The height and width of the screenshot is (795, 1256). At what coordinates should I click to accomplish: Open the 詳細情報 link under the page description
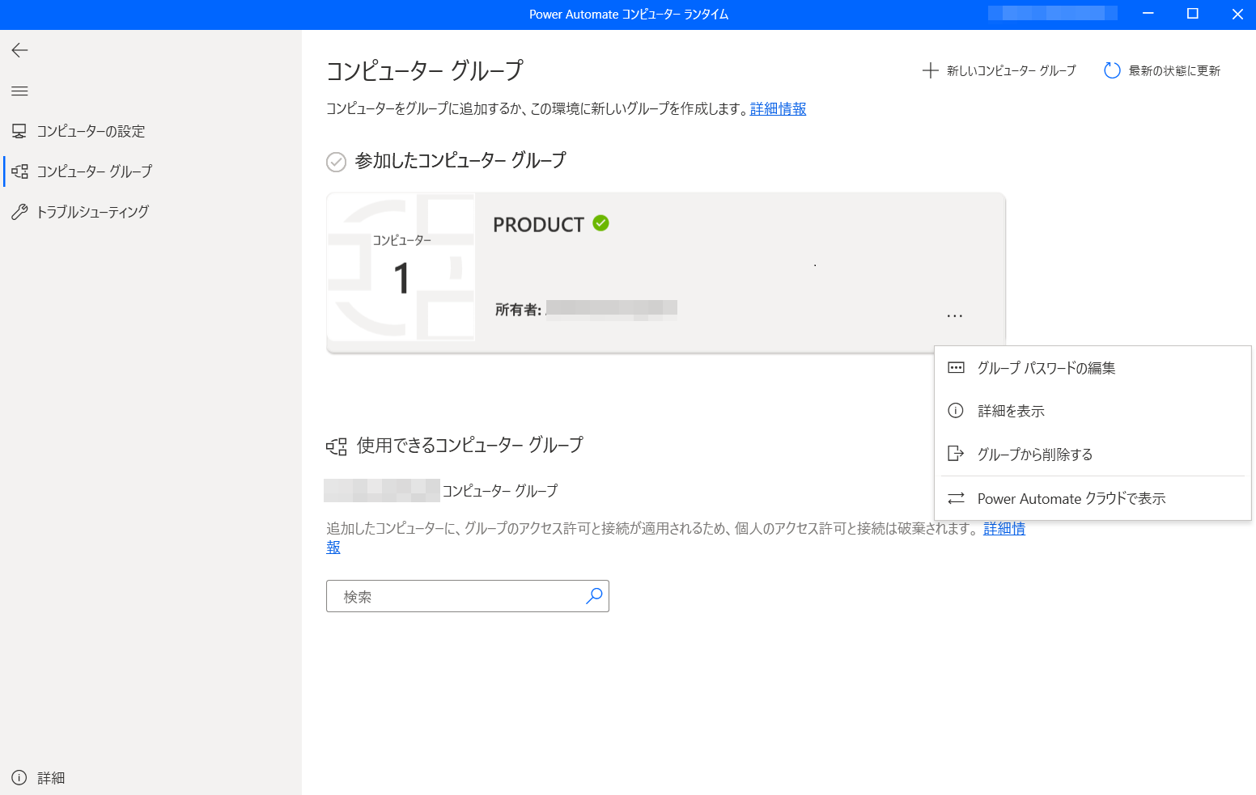click(x=777, y=108)
